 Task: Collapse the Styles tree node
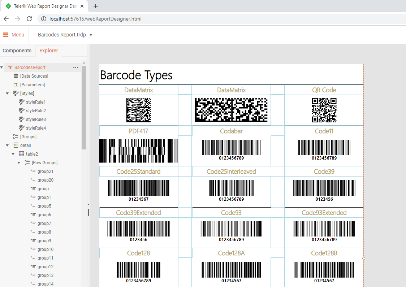click(8, 94)
